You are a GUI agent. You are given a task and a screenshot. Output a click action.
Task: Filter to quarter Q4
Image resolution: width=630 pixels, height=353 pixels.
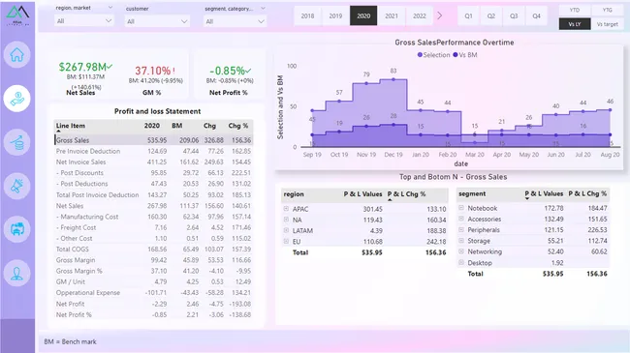point(536,15)
